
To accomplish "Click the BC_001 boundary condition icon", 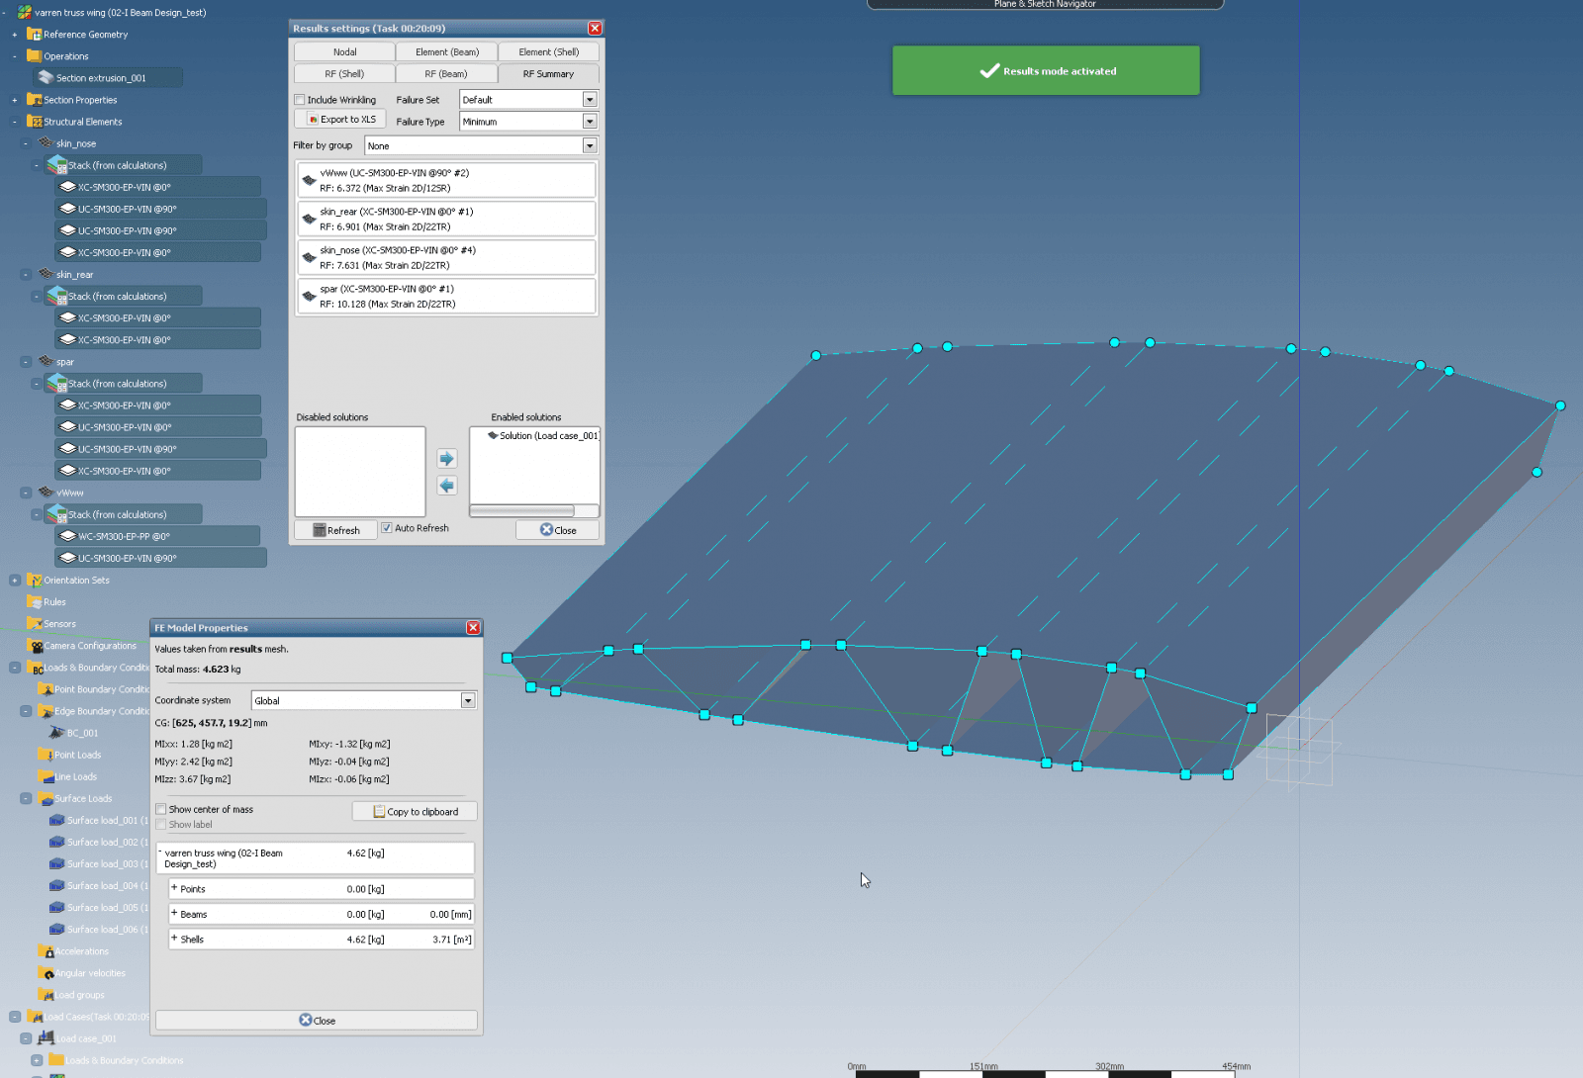I will point(56,733).
